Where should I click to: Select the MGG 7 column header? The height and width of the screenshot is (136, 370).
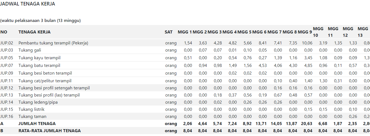pyautogui.click(x=275, y=32)
